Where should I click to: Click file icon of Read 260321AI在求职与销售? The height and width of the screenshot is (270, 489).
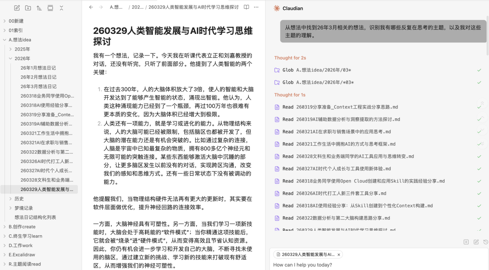coord(277,132)
